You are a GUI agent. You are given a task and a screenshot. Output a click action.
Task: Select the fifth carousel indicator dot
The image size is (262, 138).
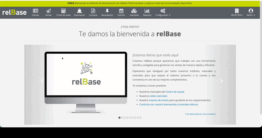pos(130,117)
